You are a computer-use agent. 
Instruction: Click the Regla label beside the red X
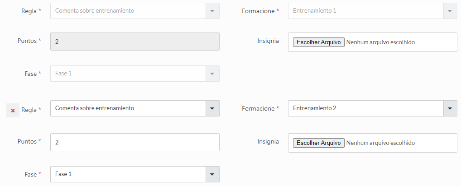pyautogui.click(x=29, y=110)
